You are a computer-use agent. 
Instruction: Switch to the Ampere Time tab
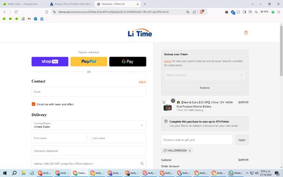71,4
